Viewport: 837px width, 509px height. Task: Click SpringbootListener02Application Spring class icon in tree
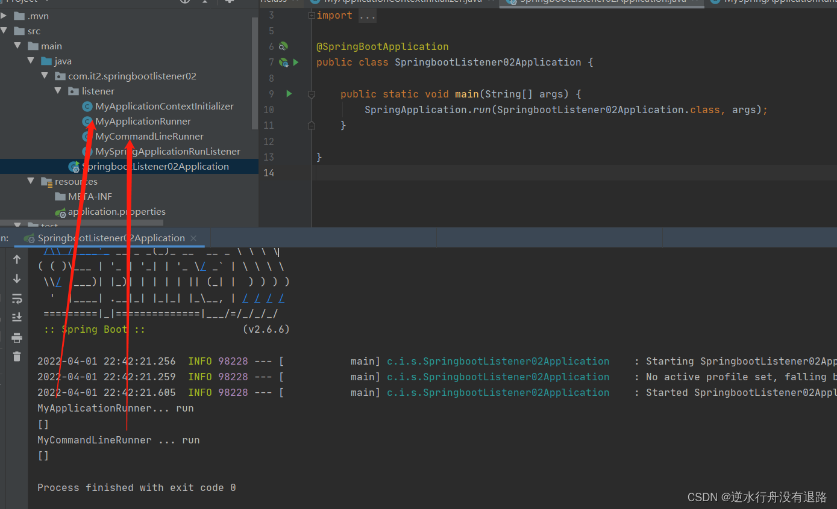pyautogui.click(x=74, y=167)
